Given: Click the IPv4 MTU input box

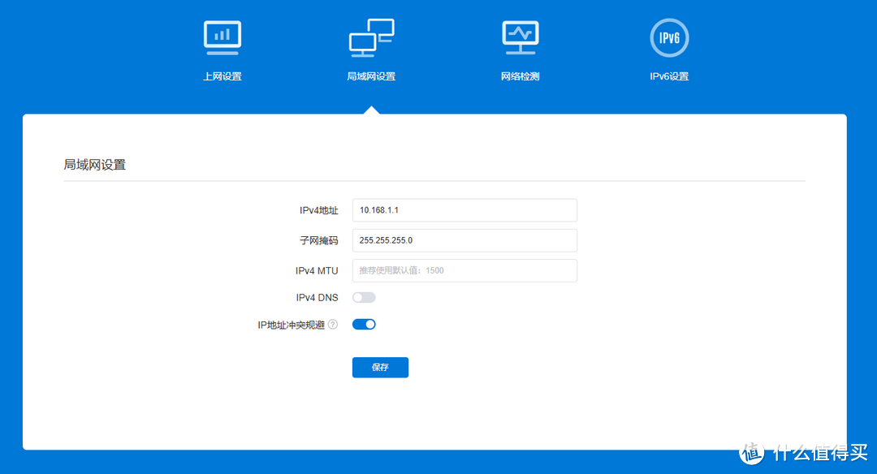Looking at the screenshot, I should coord(464,270).
